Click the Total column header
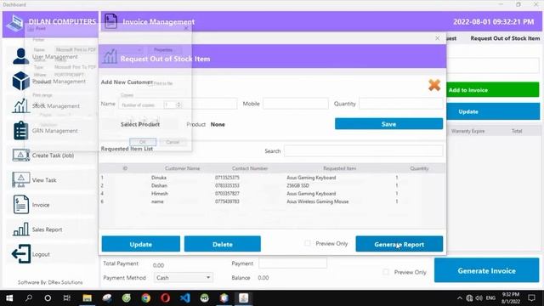This screenshot has width=544, height=306. (517, 131)
